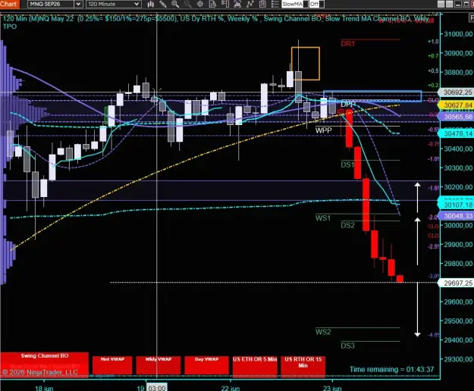
Task: Click the DS2 pivot label
Action: pyautogui.click(x=347, y=225)
